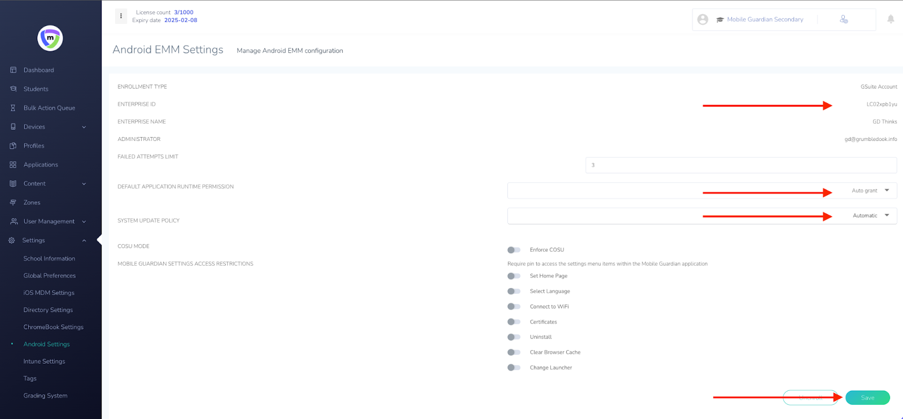Open Grading System settings
Viewport: 903px width, 419px height.
click(45, 396)
